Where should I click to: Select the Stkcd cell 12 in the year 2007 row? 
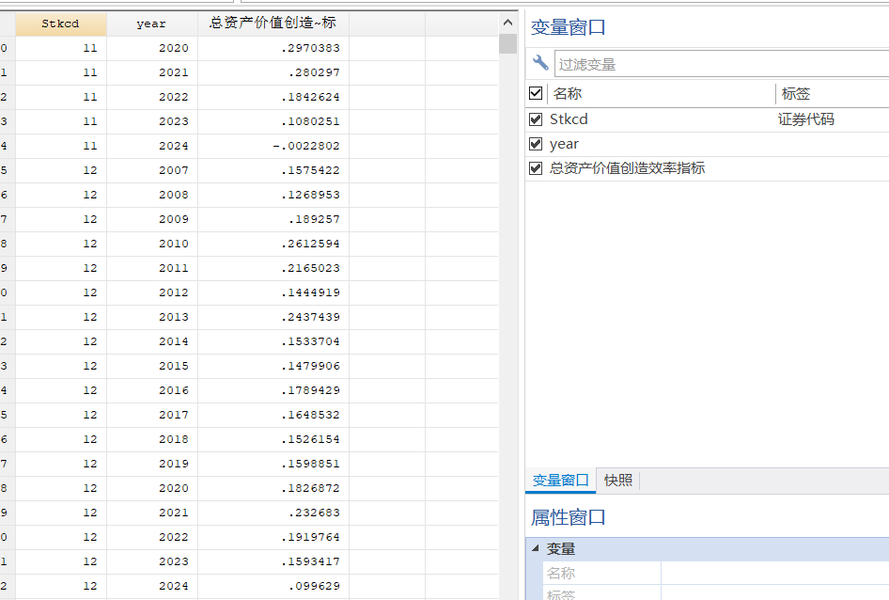[x=61, y=170]
